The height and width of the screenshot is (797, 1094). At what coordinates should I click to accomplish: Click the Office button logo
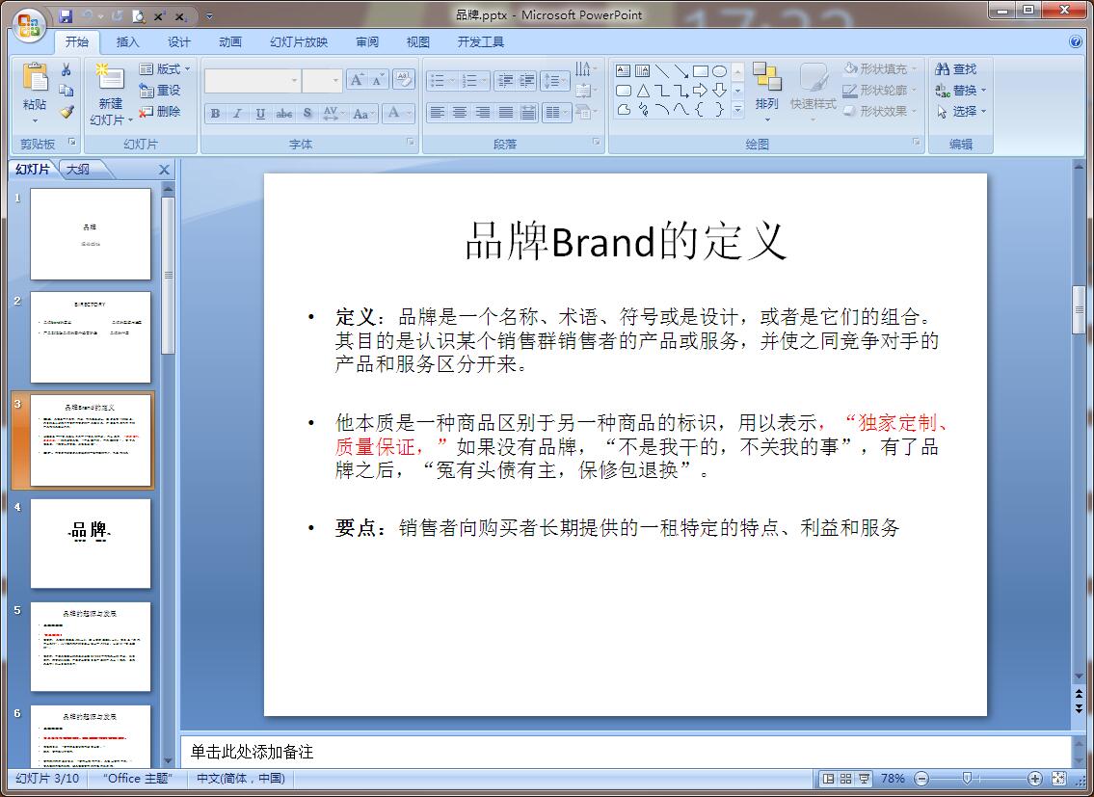point(28,24)
